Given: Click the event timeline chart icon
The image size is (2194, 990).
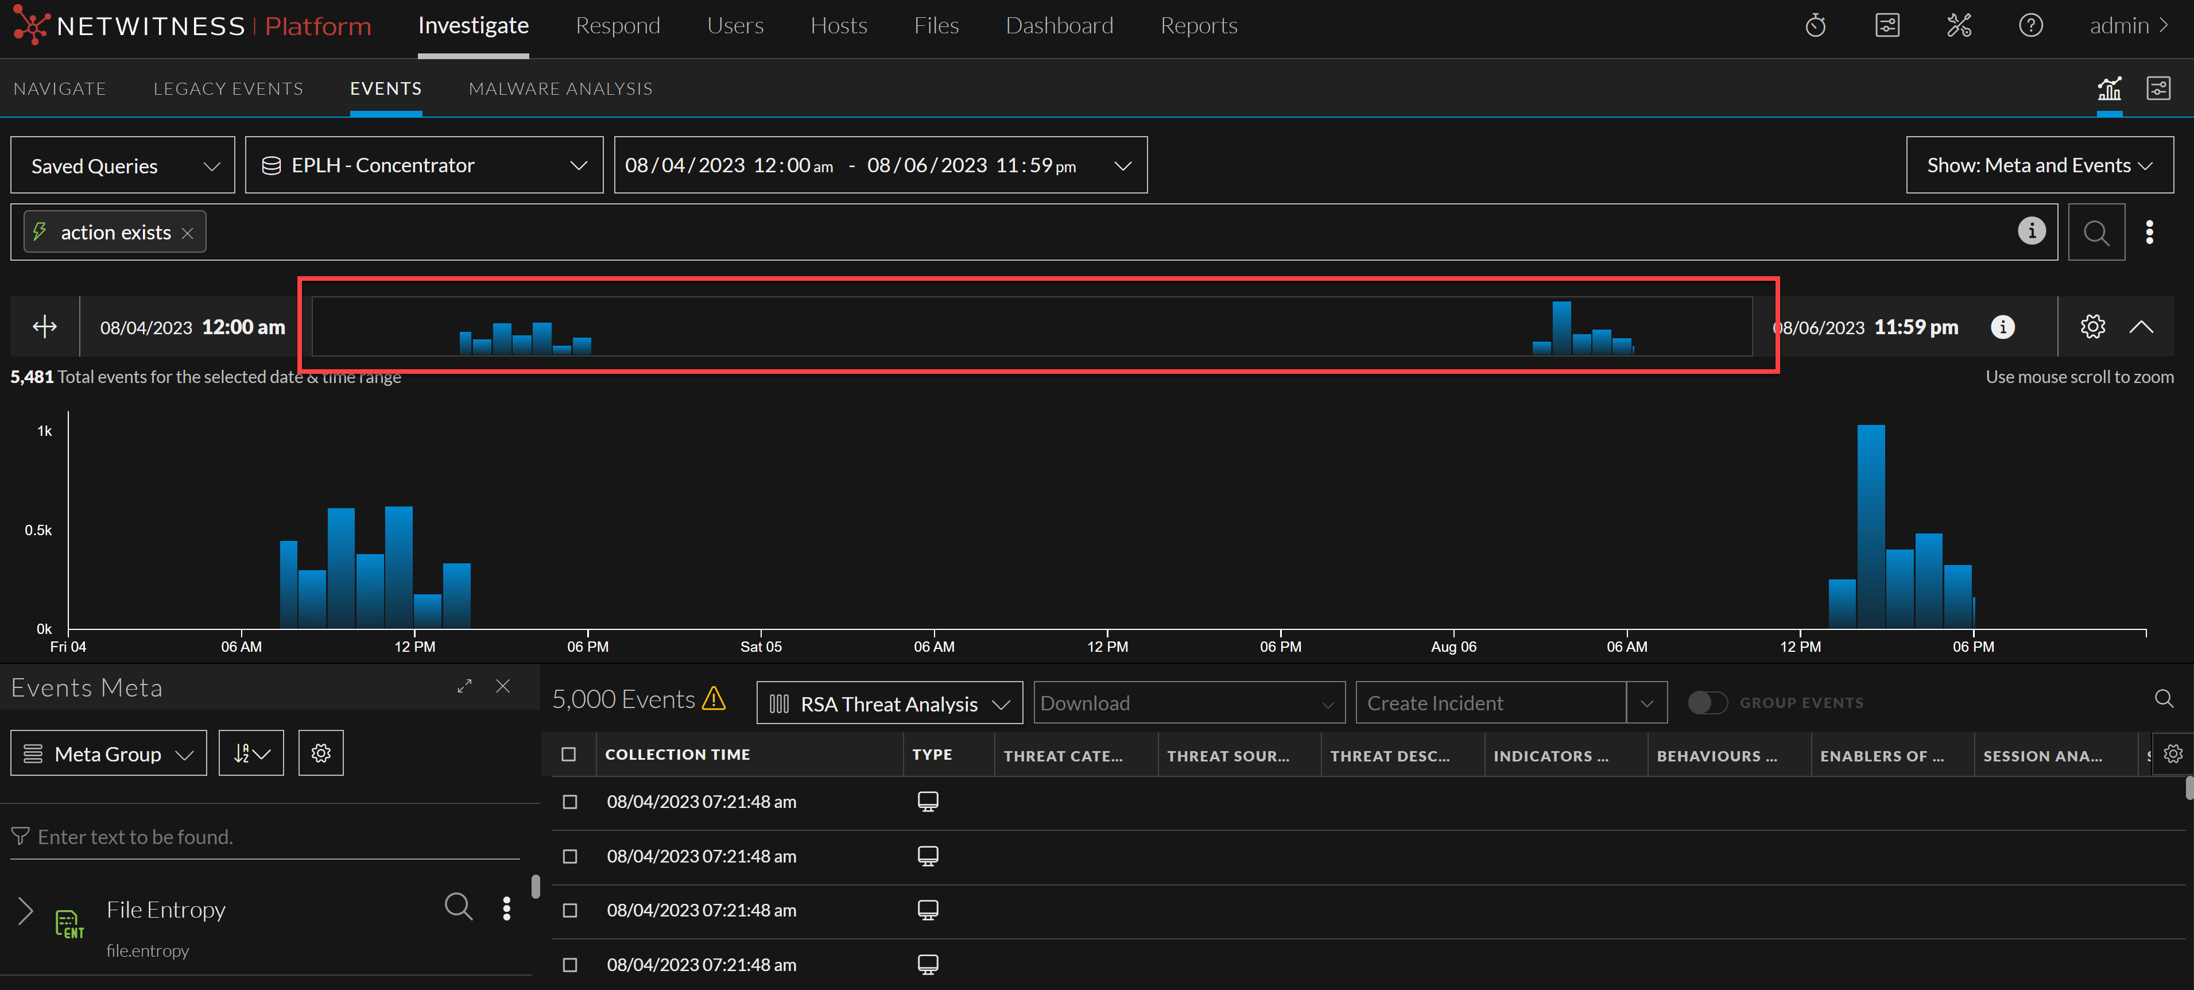Looking at the screenshot, I should pos(2109,88).
